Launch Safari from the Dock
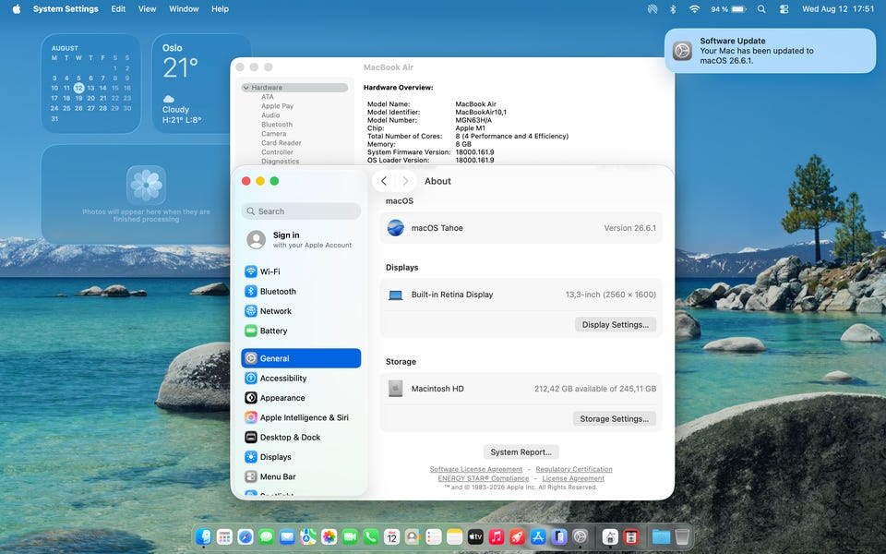This screenshot has width=886, height=554. click(245, 536)
